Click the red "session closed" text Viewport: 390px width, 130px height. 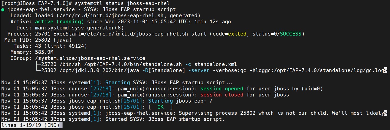coord(222,95)
